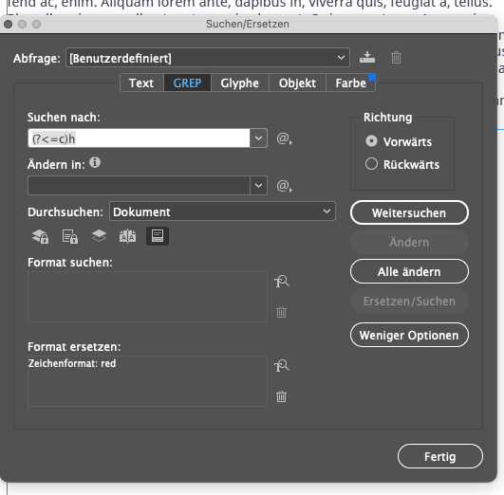Close the dialog with the Fertig button
Screen dimensions: 504x495
440,456
